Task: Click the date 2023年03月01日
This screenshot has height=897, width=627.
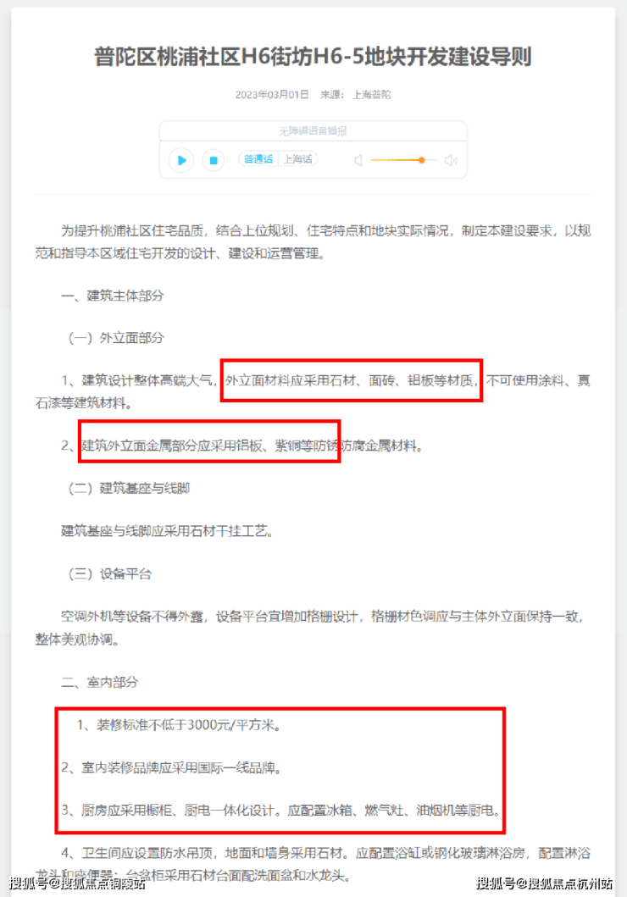Action: point(272,94)
